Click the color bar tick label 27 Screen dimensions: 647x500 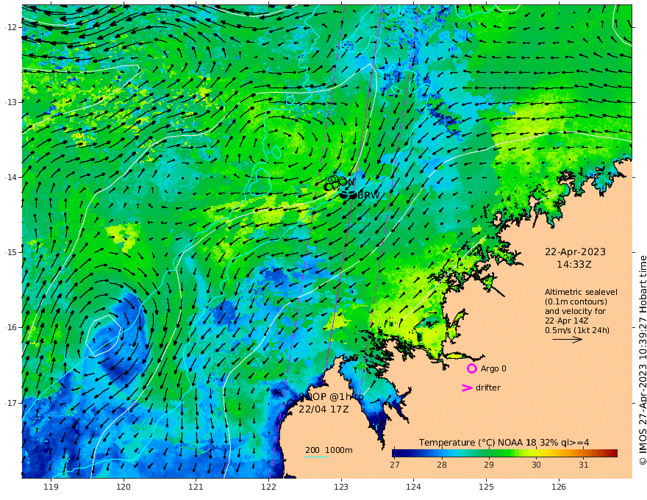[x=395, y=465]
